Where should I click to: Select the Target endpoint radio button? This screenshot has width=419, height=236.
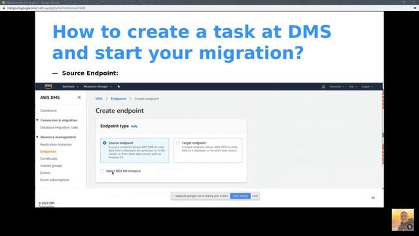(x=177, y=143)
